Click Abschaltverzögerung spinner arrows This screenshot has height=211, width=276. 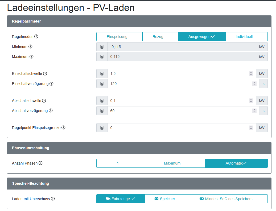[254, 111]
